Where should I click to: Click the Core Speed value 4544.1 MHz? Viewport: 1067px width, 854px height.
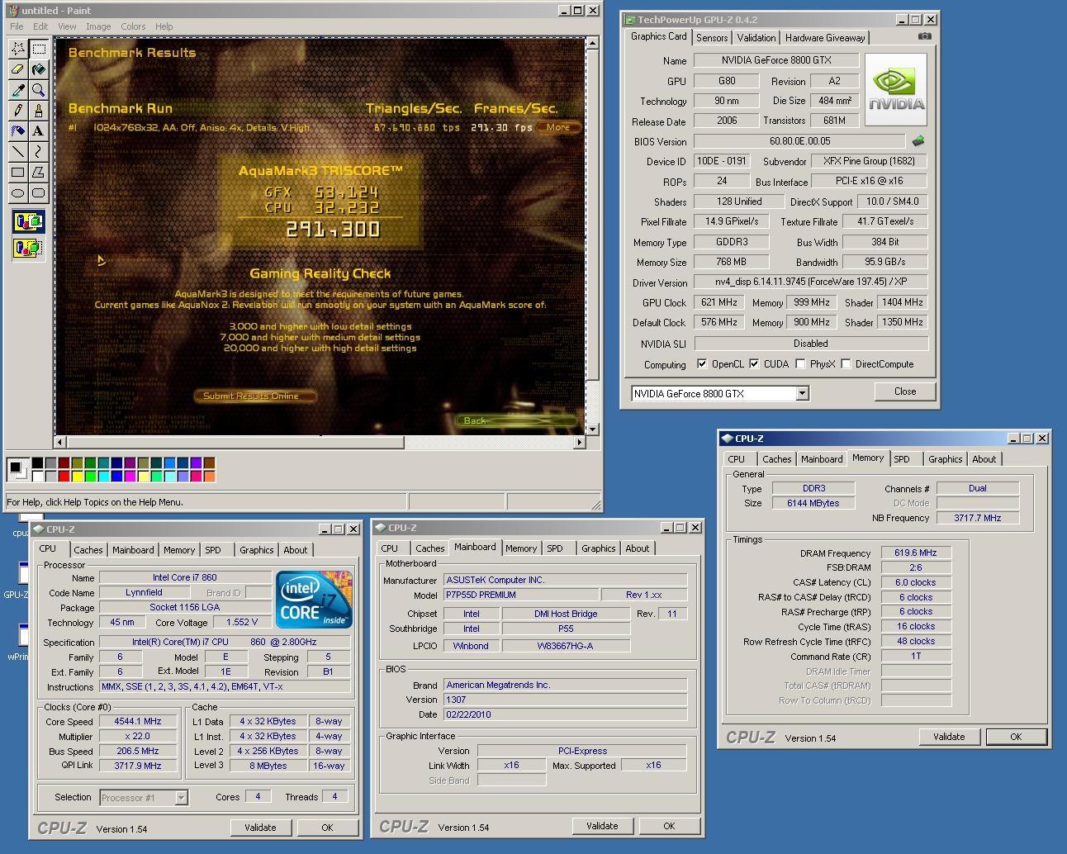pyautogui.click(x=138, y=721)
